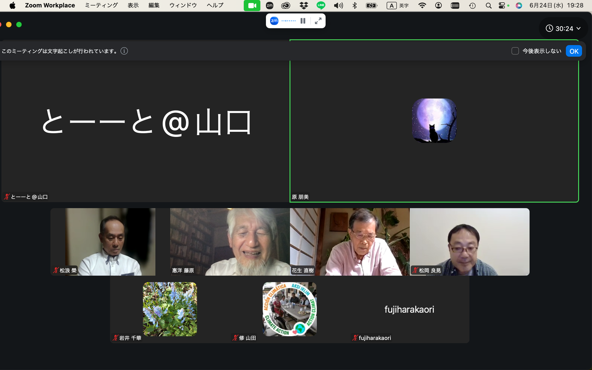The height and width of the screenshot is (370, 592).
Task: Open the Dropbox menu bar icon
Action: pyautogui.click(x=303, y=6)
